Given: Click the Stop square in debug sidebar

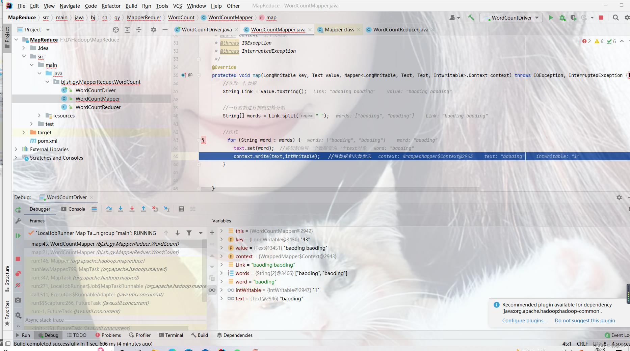Looking at the screenshot, I should 18,259.
